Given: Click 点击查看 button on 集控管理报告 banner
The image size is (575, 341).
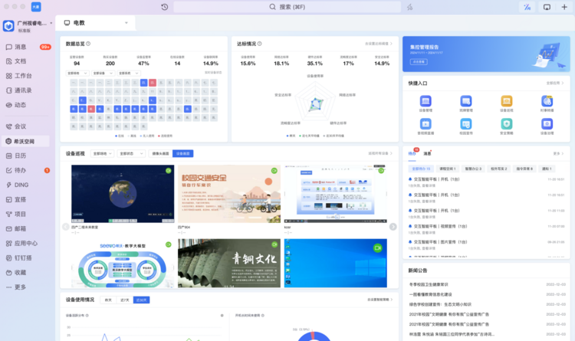Looking at the screenshot, I should pos(419,62).
